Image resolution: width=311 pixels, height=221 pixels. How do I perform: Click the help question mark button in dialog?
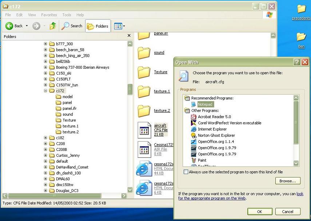click(297, 62)
